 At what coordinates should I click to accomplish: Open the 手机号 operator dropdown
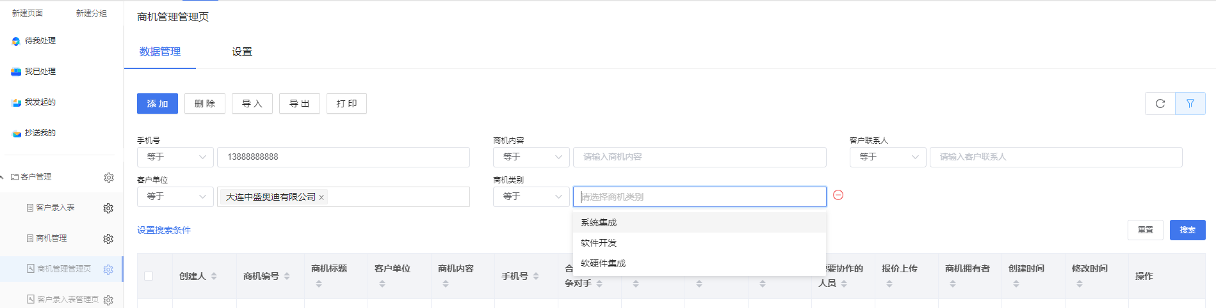[x=175, y=157]
